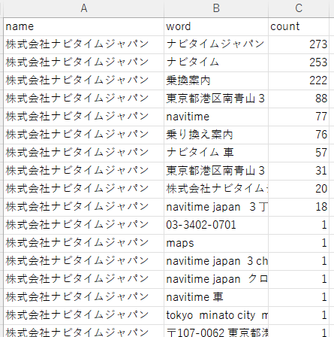334x337 pixels.
Task: Select the phone number 03-3402-0701 cell
Action: click(216, 225)
